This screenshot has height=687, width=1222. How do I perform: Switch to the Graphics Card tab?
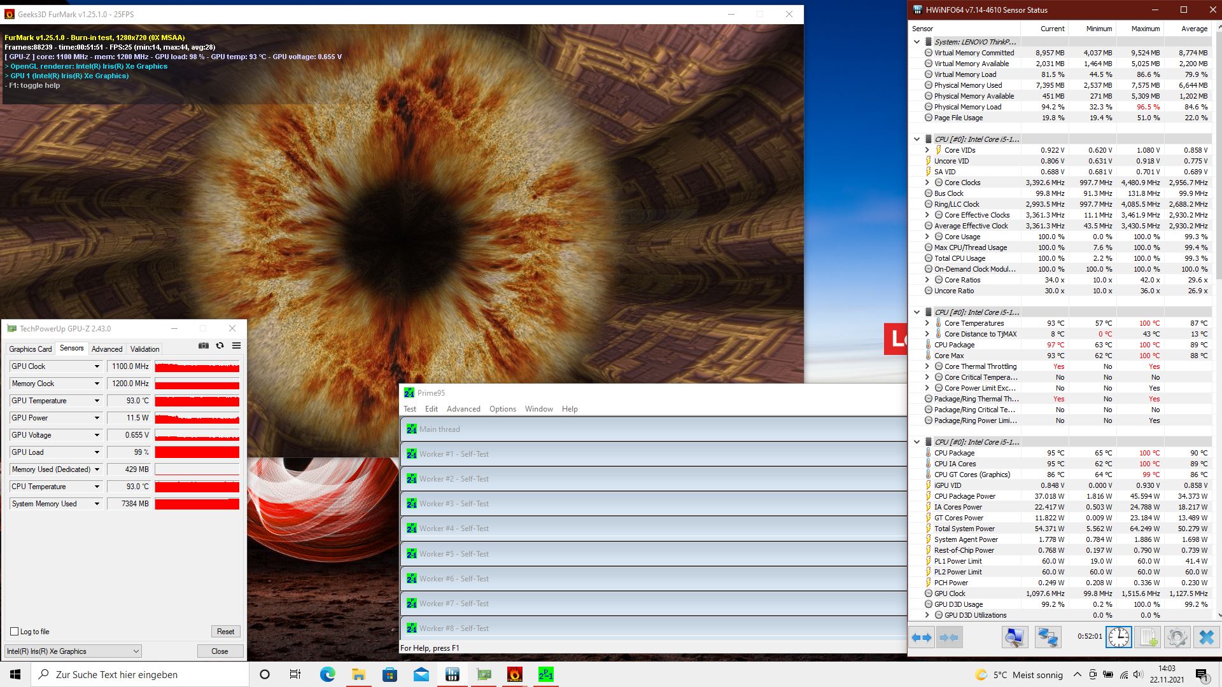pyautogui.click(x=30, y=349)
